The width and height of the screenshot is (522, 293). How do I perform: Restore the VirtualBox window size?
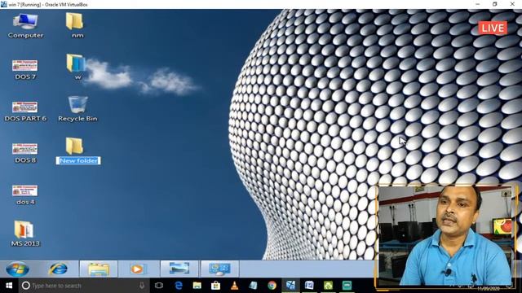coord(495,4)
